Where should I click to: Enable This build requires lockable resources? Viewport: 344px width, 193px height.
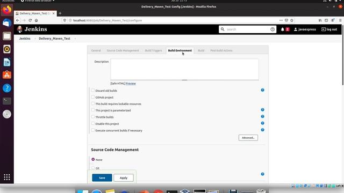tap(93, 103)
